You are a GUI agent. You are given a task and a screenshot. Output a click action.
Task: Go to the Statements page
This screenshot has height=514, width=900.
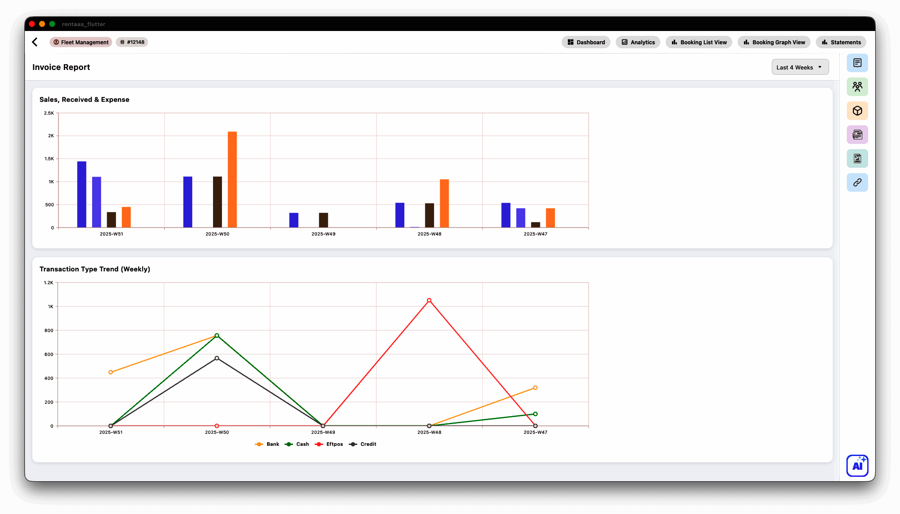click(841, 42)
